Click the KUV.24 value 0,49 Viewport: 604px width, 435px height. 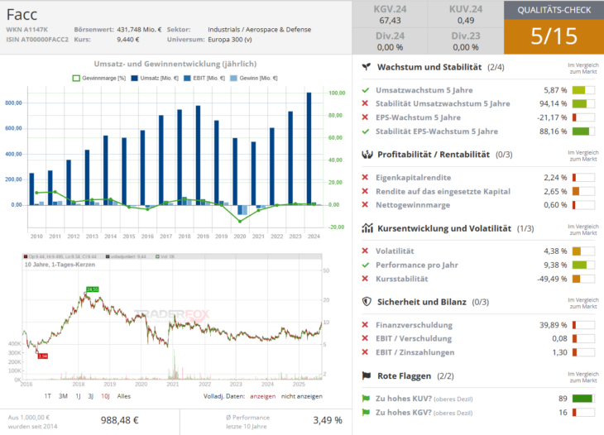pos(466,21)
